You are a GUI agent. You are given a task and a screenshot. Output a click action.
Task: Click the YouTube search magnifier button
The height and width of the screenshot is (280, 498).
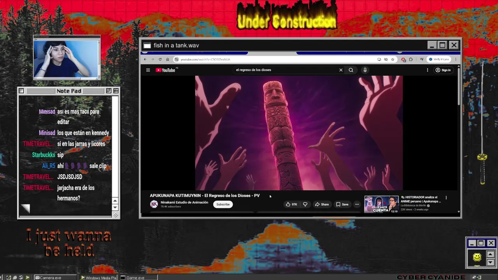(x=351, y=70)
